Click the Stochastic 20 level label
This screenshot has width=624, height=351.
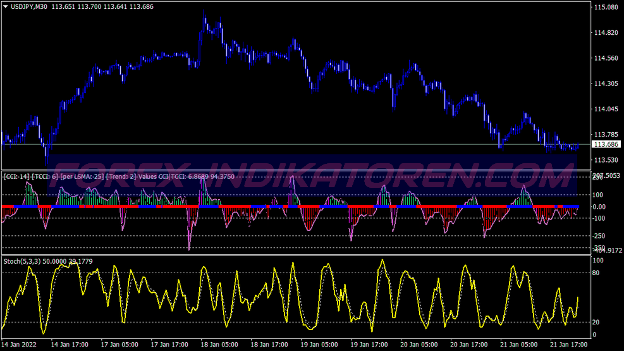pos(596,323)
